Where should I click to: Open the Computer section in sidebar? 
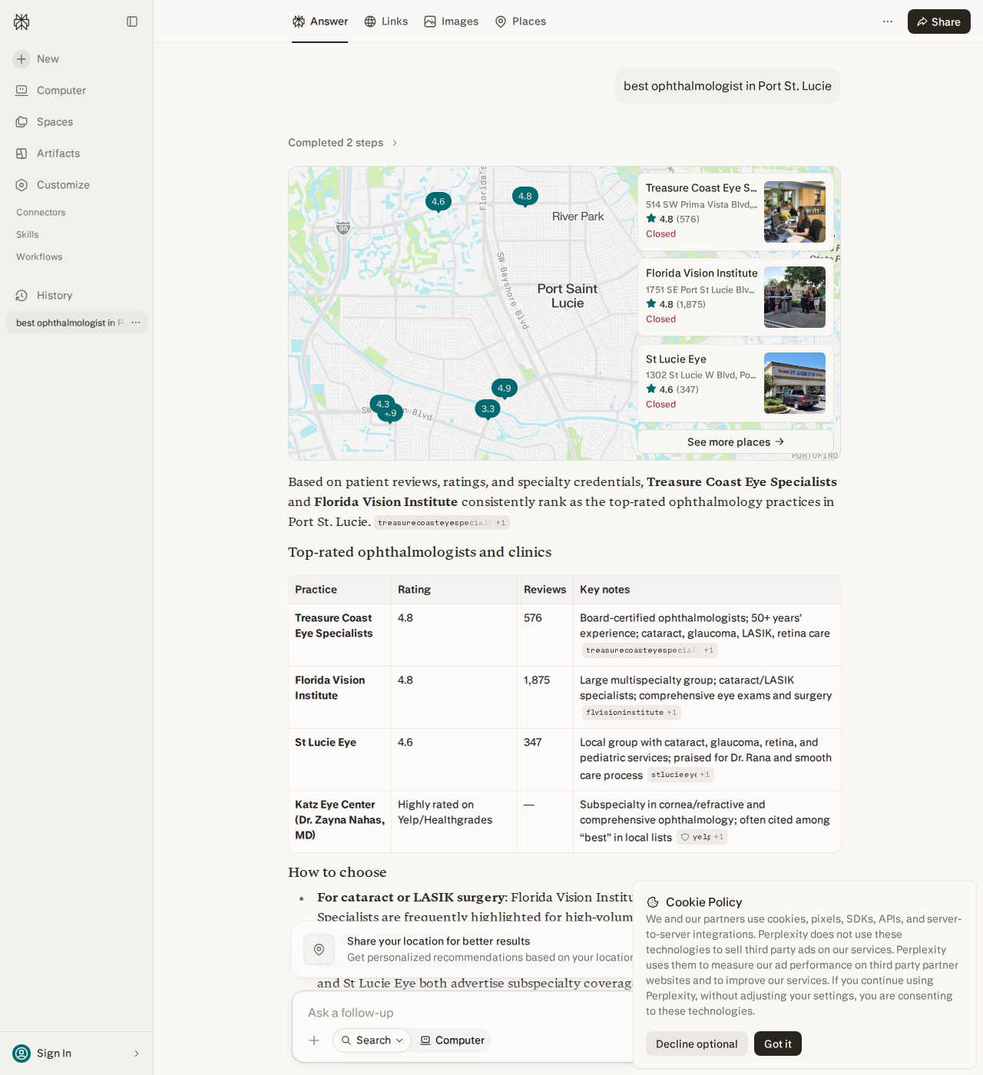[x=51, y=91]
